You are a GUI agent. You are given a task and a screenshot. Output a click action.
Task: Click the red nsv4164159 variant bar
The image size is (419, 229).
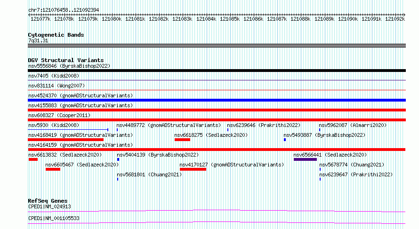[x=217, y=150]
